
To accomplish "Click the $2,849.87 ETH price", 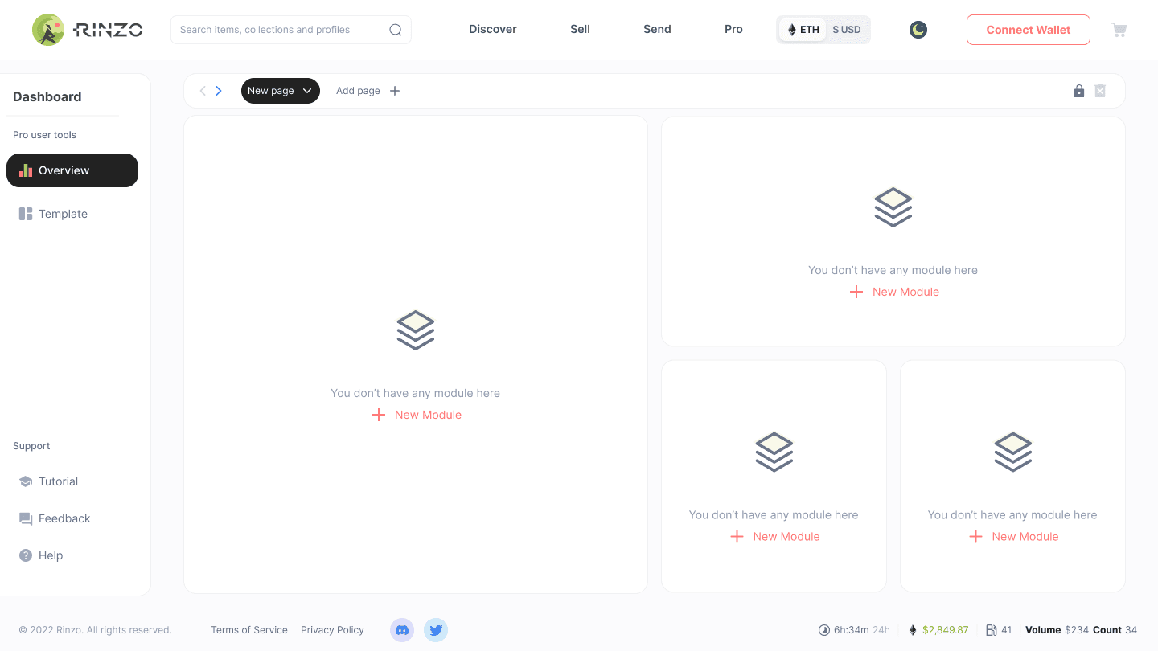I will click(945, 630).
